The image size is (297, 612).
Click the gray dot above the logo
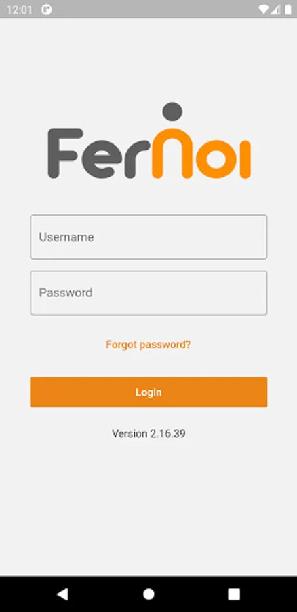tap(172, 112)
